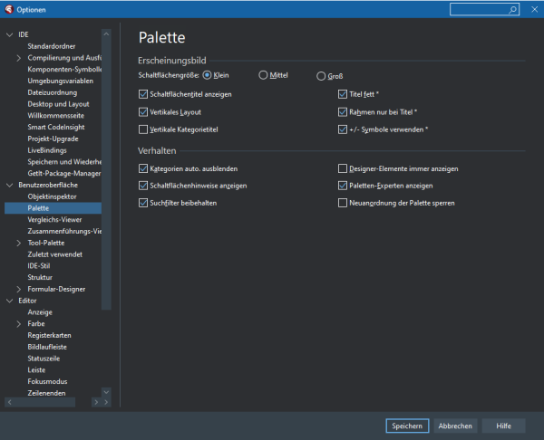
Task: Disable the Titel fett checkbox
Action: tap(342, 94)
